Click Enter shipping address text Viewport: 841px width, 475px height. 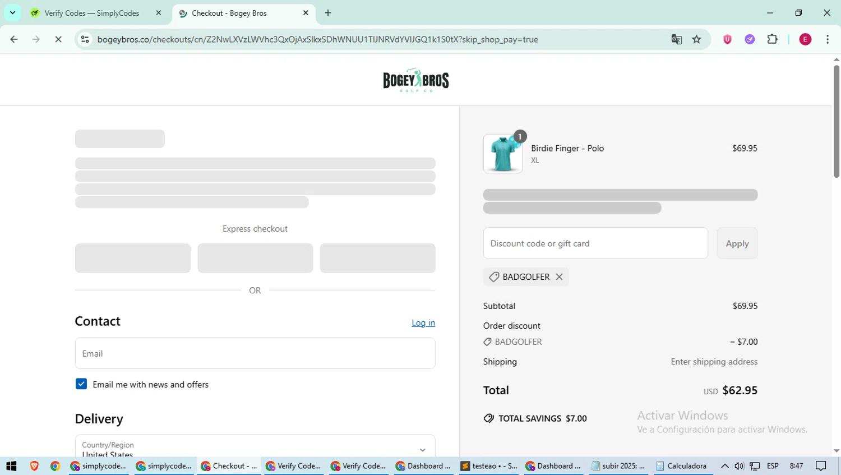(x=714, y=362)
